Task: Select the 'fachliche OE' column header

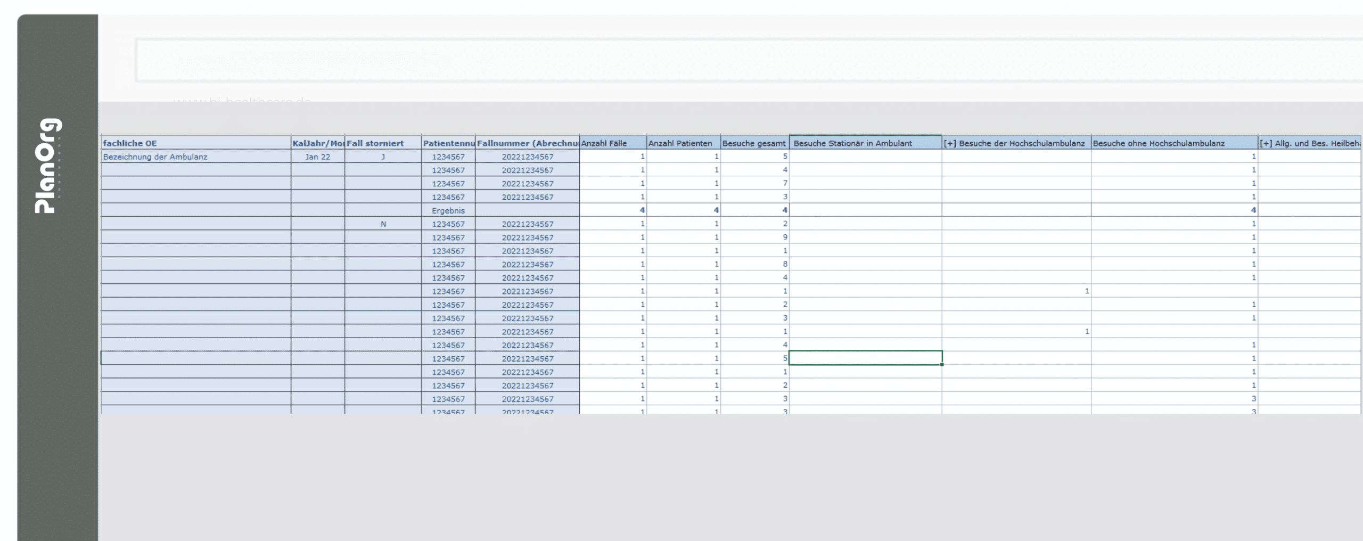Action: (196, 143)
